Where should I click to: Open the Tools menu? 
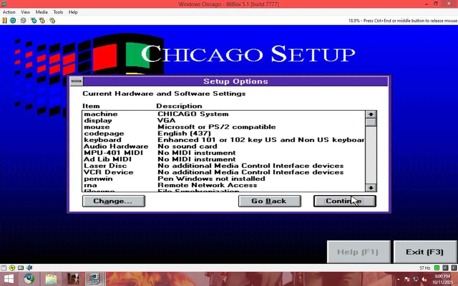(58, 12)
